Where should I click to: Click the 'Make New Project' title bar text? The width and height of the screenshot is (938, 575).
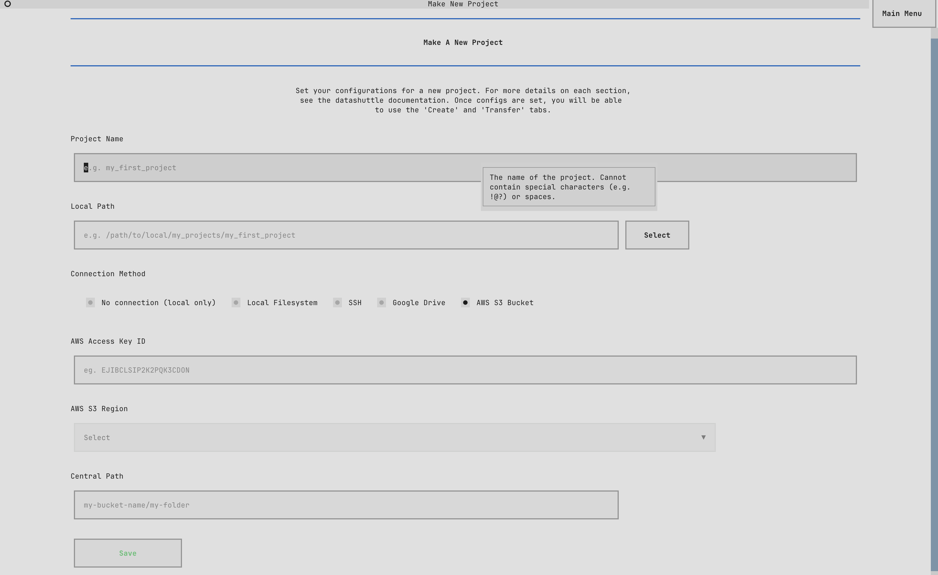coord(463,4)
